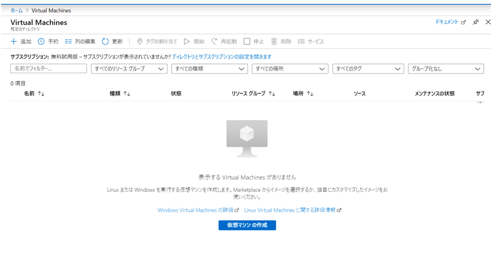
Task: Open Linux Virtual Machines に関する詳細情報 link
Action: [x=290, y=210]
